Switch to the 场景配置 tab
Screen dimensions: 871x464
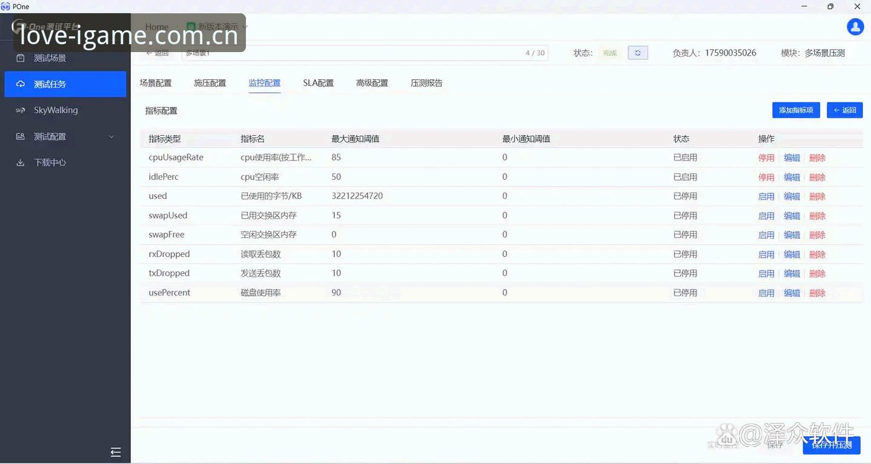tap(156, 83)
